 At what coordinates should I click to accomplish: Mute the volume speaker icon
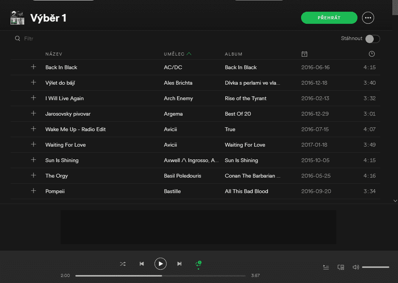click(356, 267)
